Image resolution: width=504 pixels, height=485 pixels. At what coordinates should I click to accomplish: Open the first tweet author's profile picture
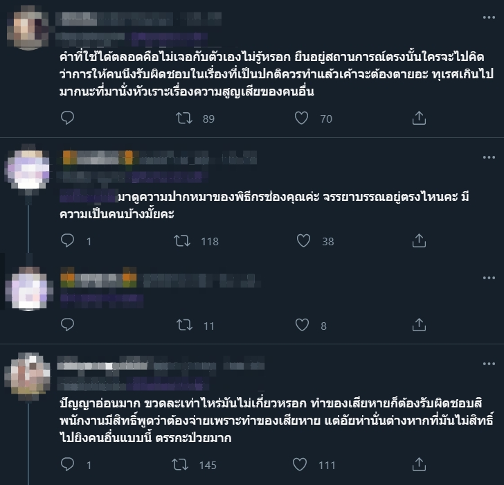point(28,28)
